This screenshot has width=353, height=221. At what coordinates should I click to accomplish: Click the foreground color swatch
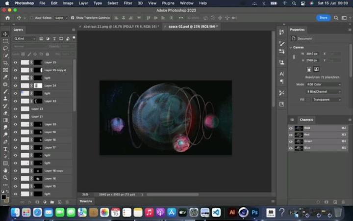coord(4,197)
